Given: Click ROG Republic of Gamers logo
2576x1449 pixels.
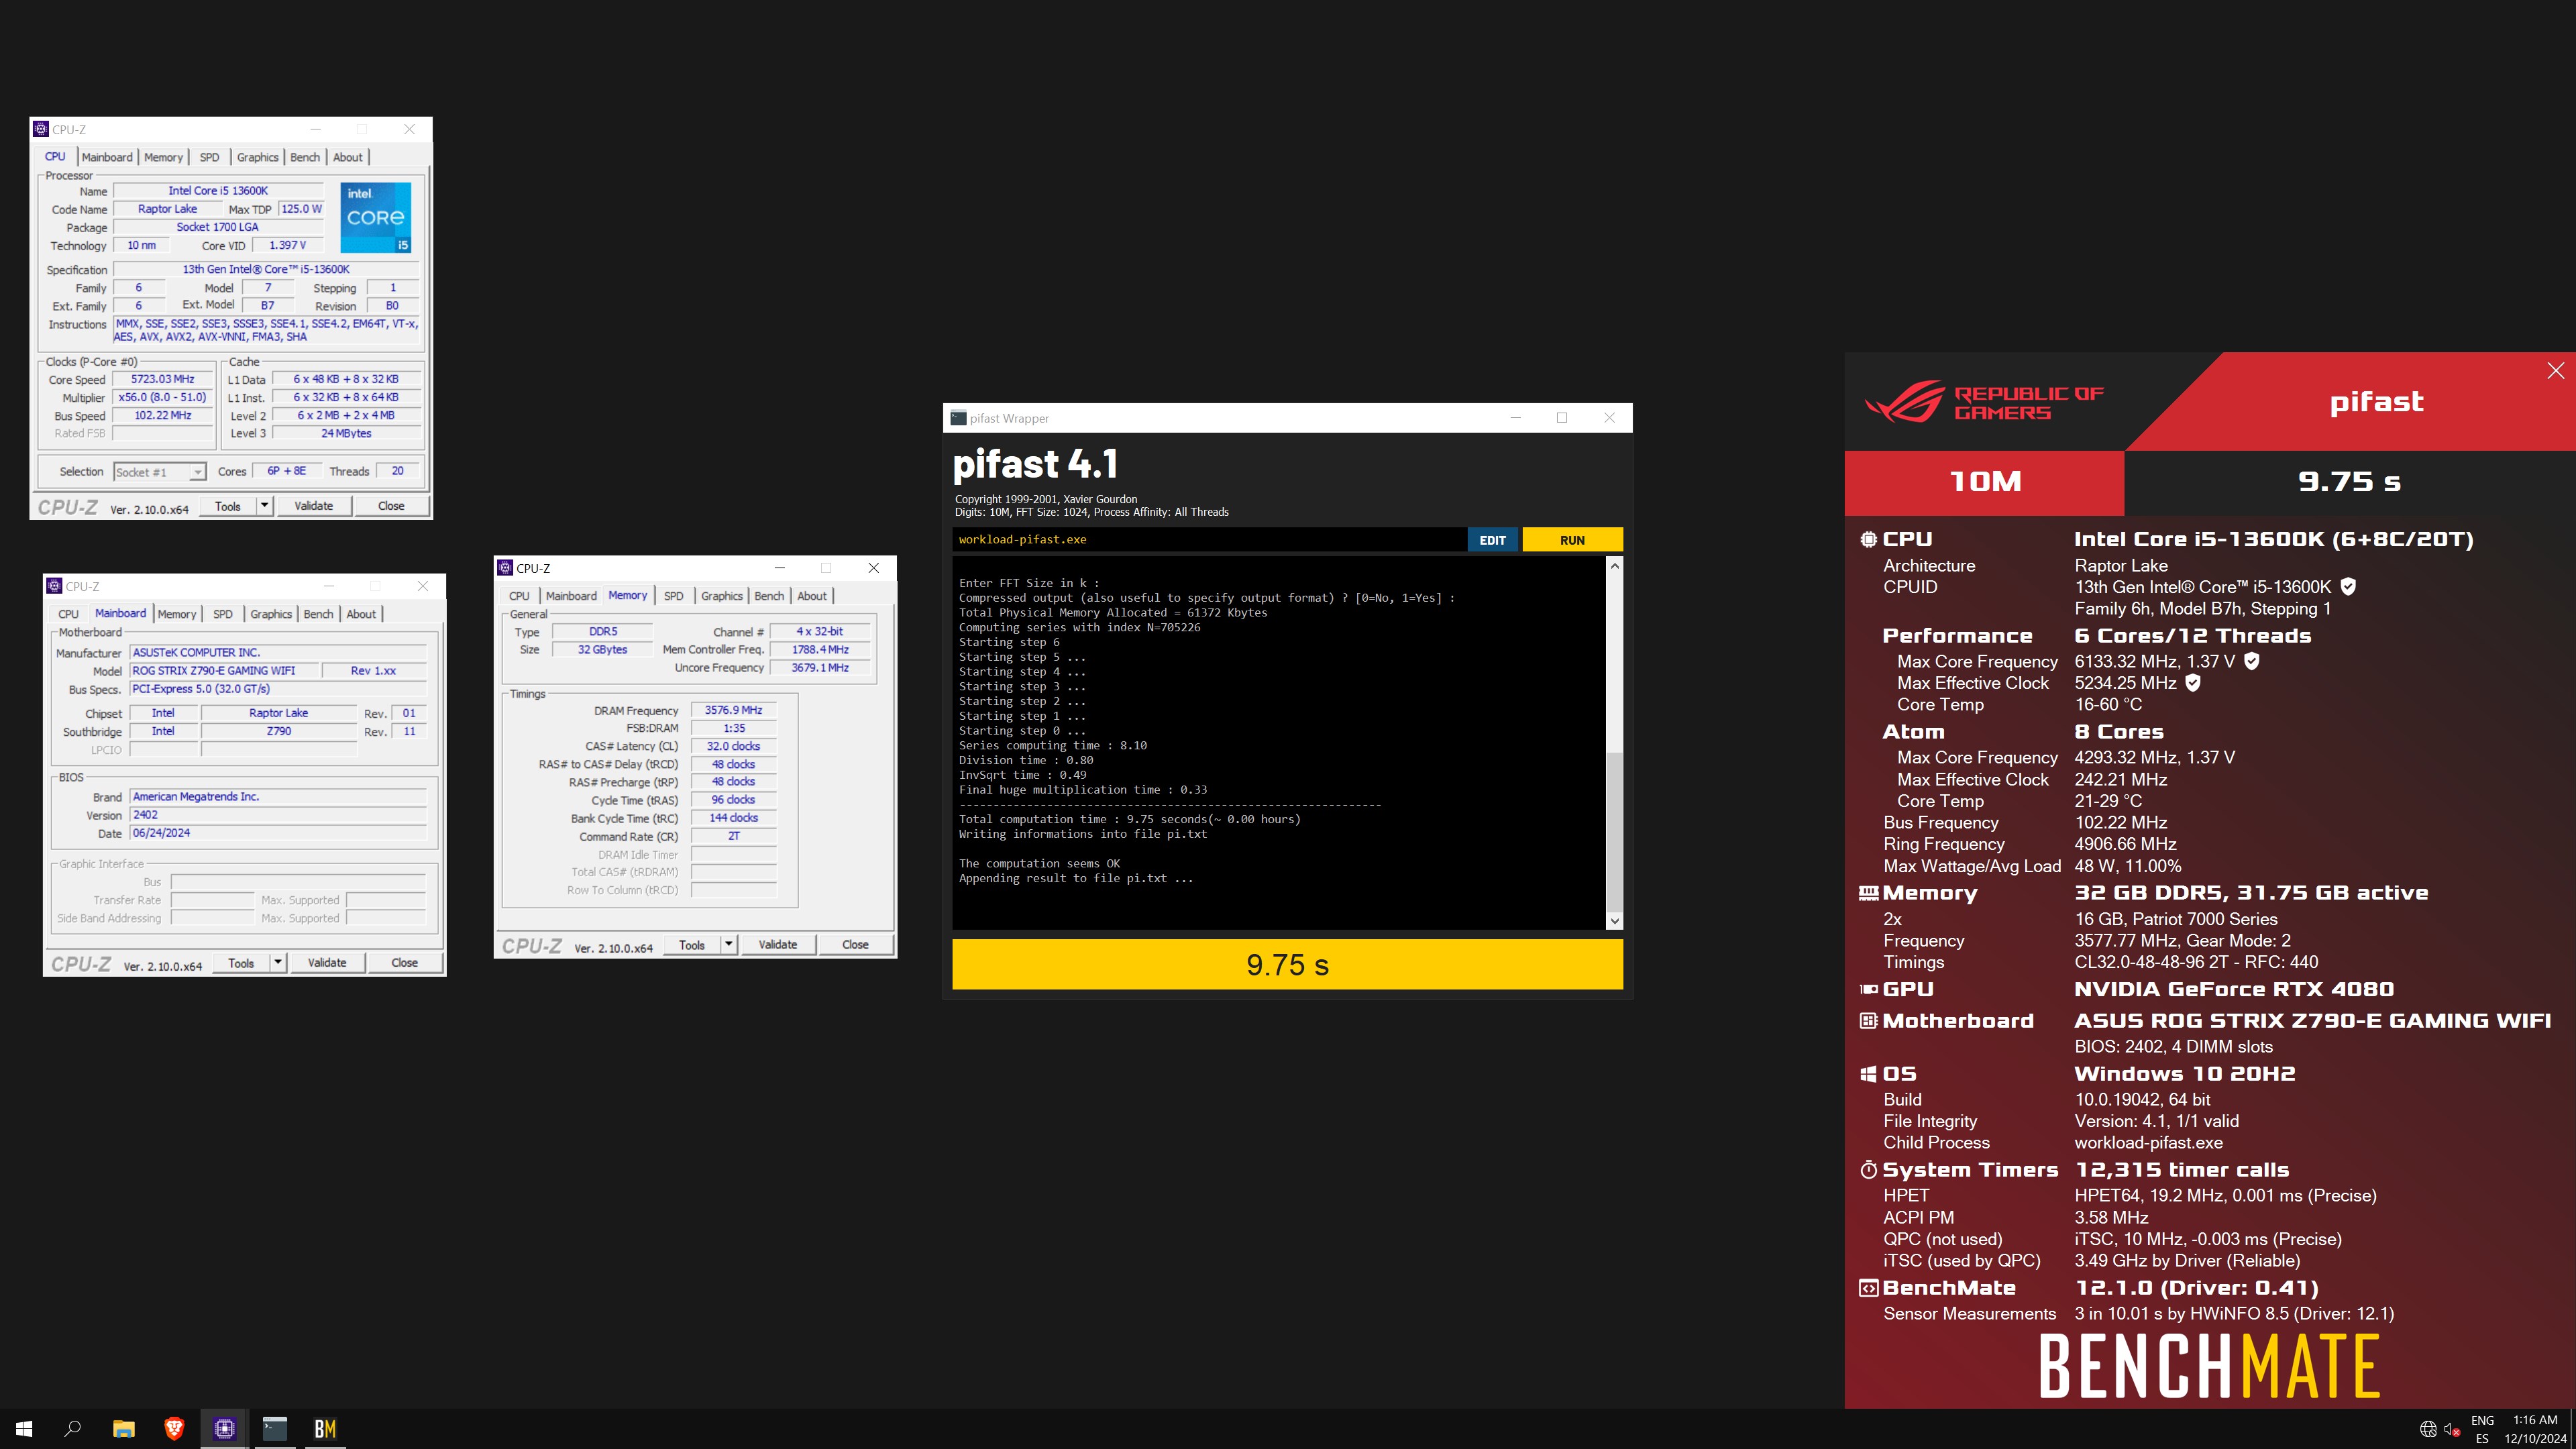Looking at the screenshot, I should point(1984,402).
